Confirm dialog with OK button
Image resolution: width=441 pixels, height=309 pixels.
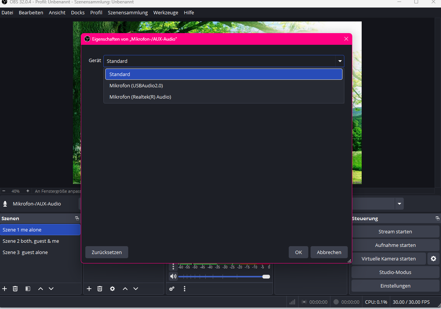click(x=299, y=253)
